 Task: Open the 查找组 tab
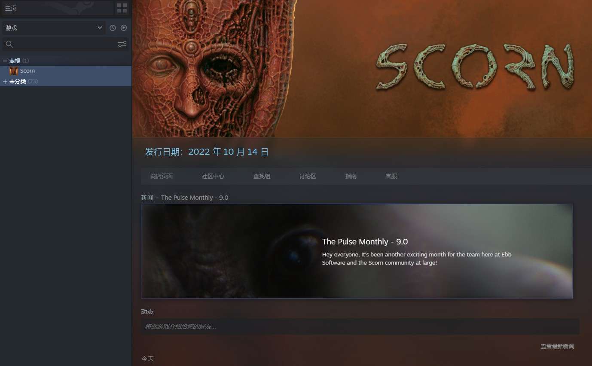pos(262,176)
